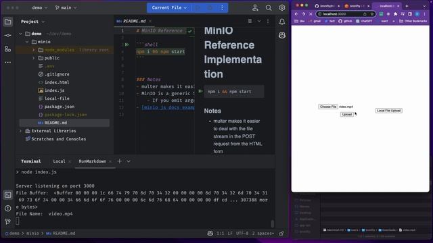Go forward in the browser window
This screenshot has height=243, width=433.
coord(304,13)
